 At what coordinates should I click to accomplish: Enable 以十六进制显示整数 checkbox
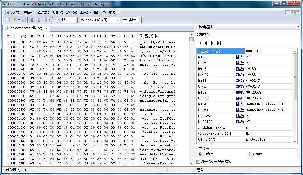coord(199,162)
